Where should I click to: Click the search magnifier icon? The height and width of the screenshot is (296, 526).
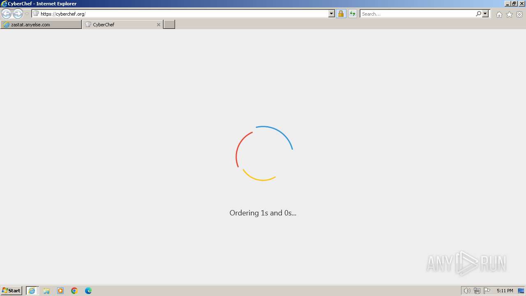[478, 14]
